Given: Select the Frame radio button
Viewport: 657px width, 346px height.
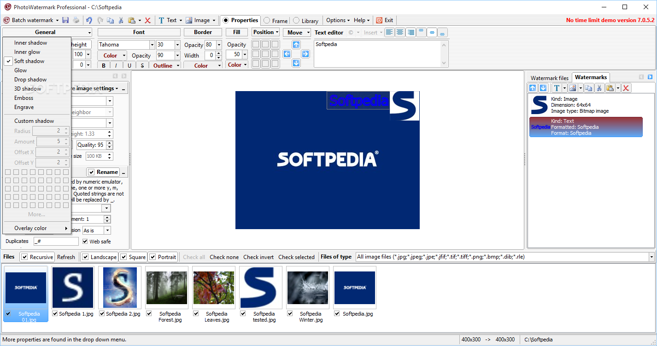Looking at the screenshot, I should coord(267,21).
